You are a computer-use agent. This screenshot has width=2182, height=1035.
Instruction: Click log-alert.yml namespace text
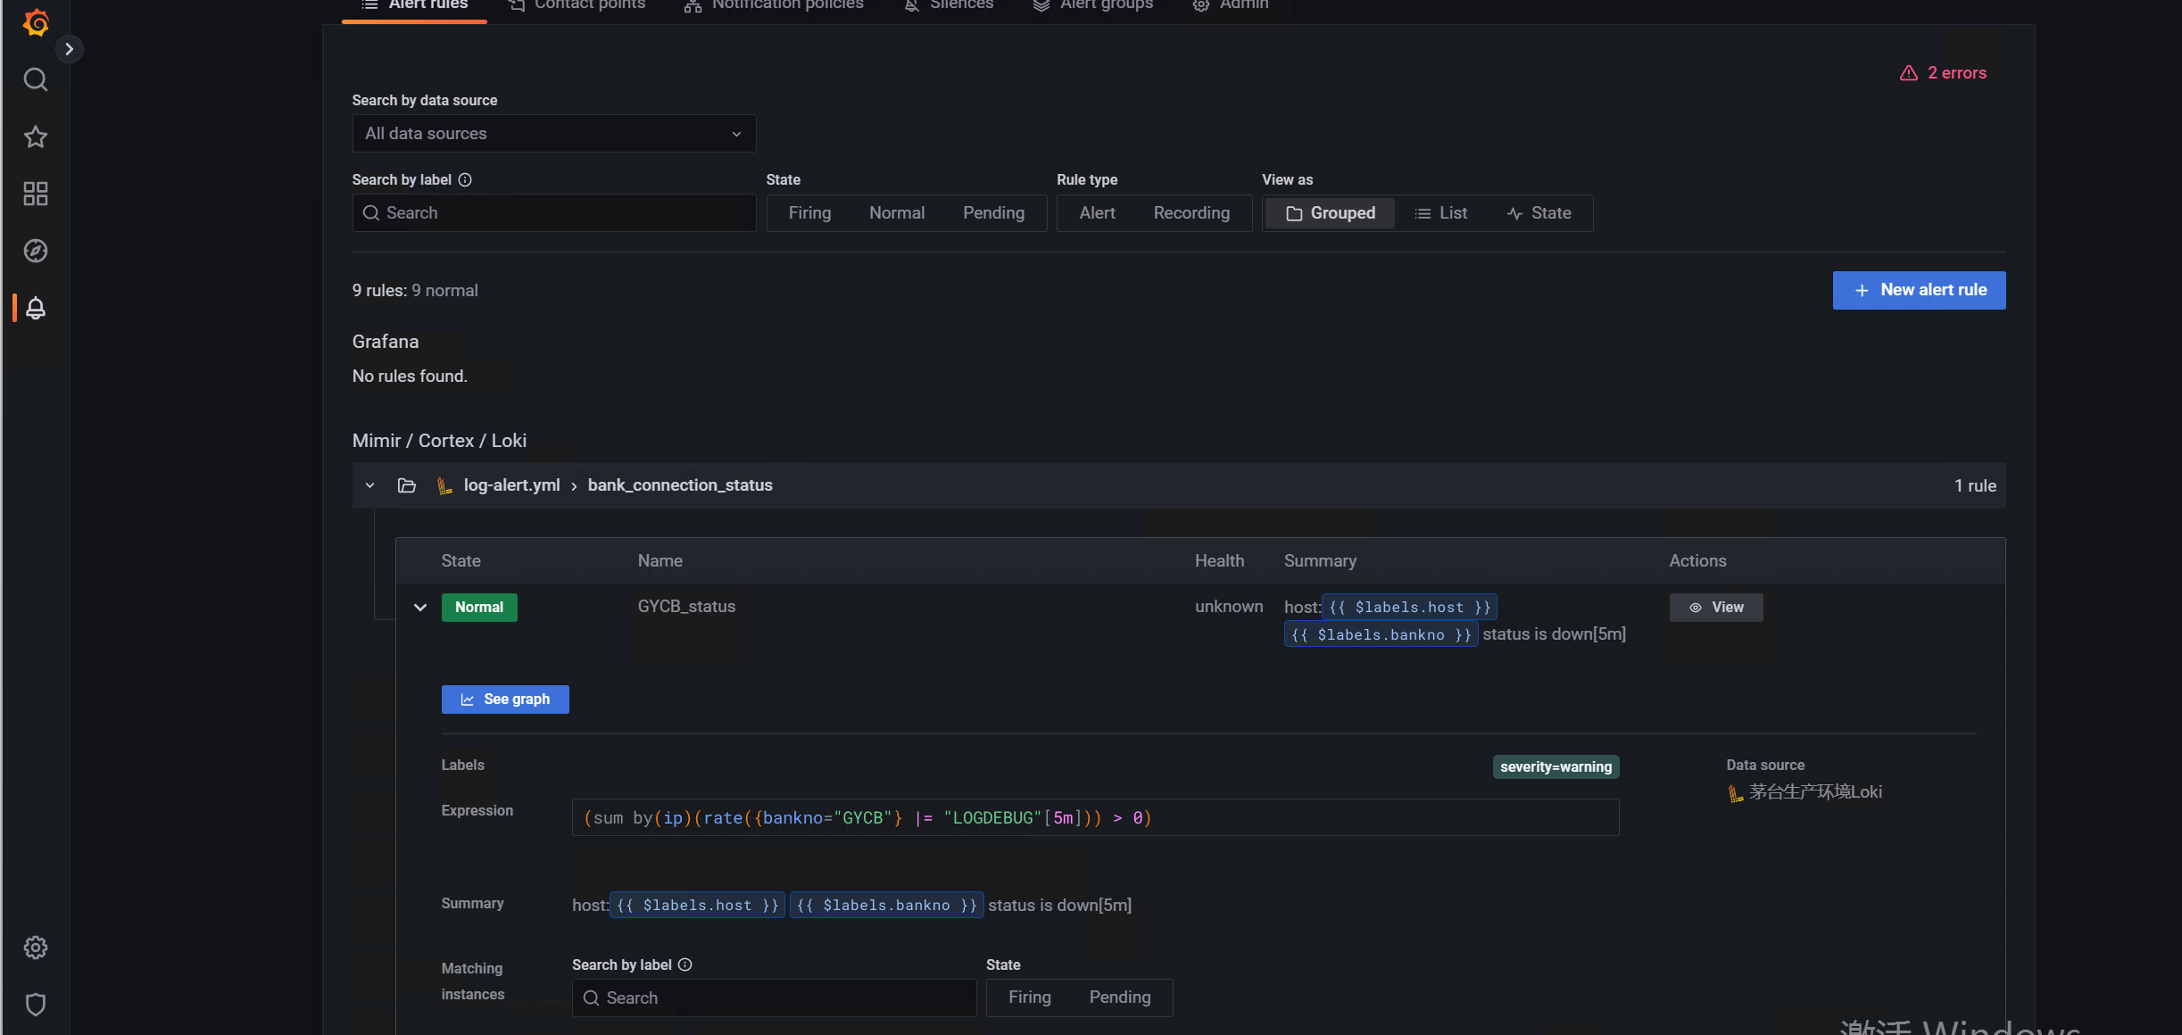pyautogui.click(x=511, y=485)
